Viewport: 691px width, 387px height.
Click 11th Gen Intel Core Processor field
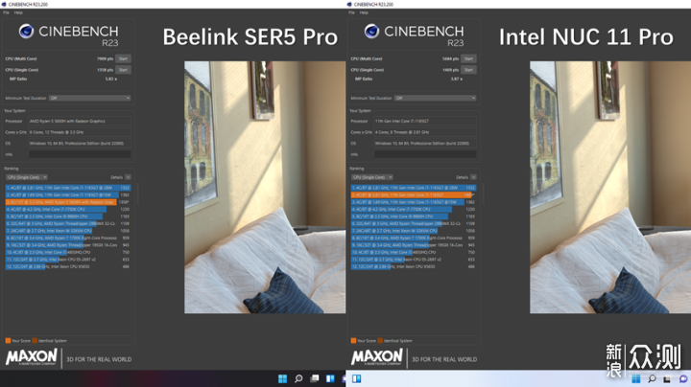tap(425, 121)
